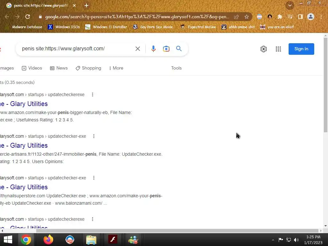Open the volume control in tray
This screenshot has width=328, height=246.
click(296, 240)
